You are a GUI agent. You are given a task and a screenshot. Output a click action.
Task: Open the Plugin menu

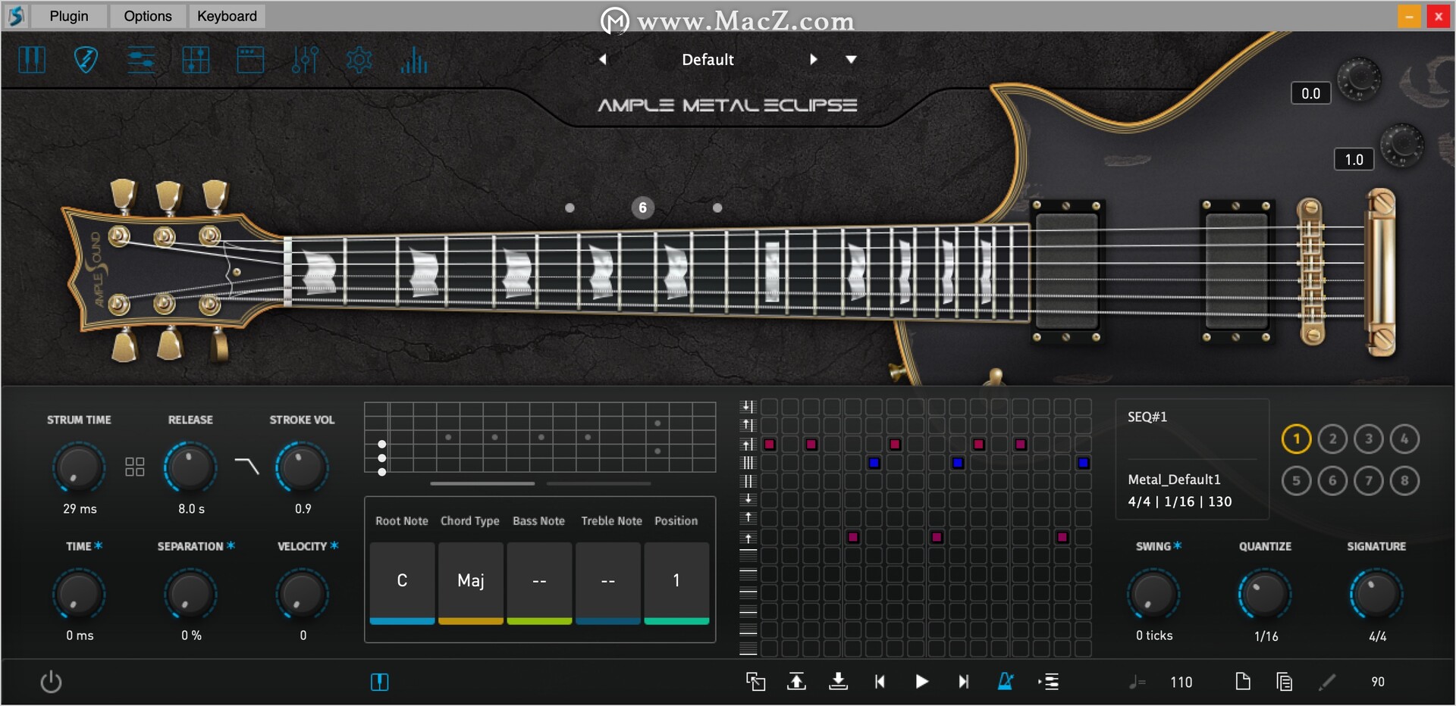click(x=69, y=16)
